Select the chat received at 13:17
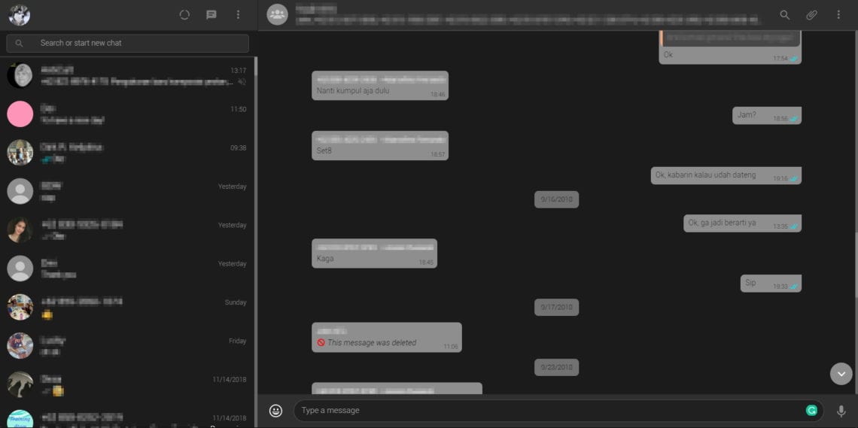Screen dimensions: 858x428 coord(128,75)
